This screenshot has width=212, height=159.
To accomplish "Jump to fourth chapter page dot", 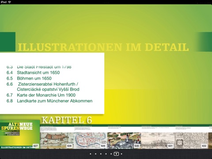I will [106, 154].
